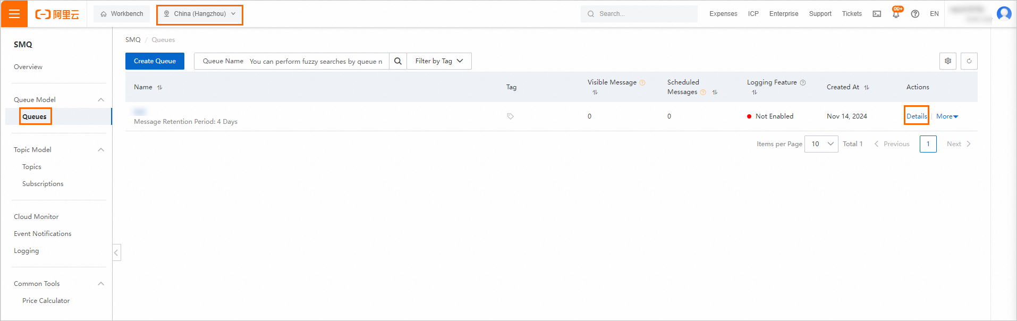Open Topics in the sidebar
The width and height of the screenshot is (1017, 321).
32,167
